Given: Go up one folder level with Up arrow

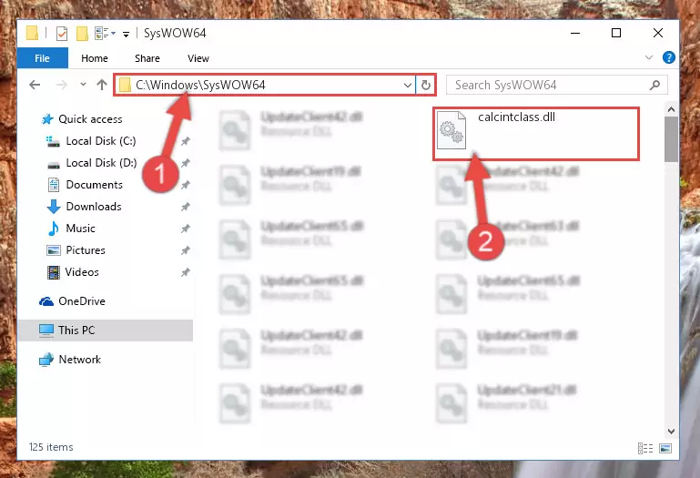Looking at the screenshot, I should 102,85.
